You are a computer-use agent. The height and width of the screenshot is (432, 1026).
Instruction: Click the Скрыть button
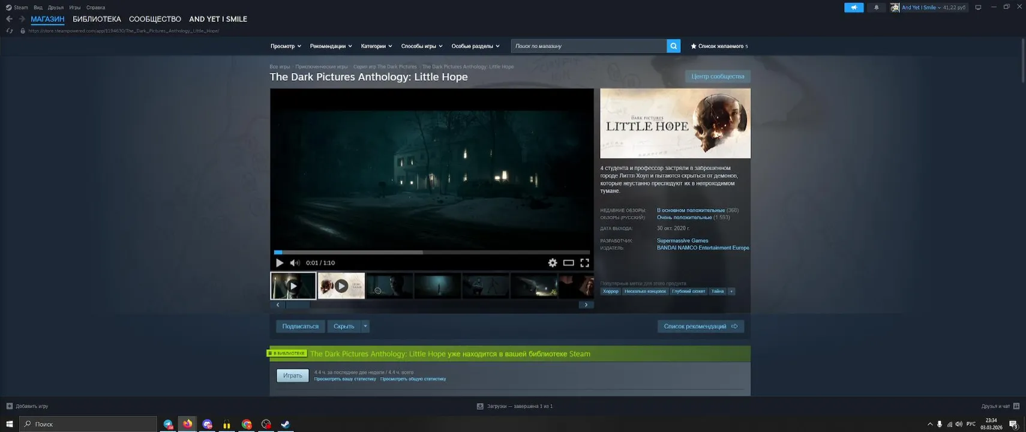[344, 326]
